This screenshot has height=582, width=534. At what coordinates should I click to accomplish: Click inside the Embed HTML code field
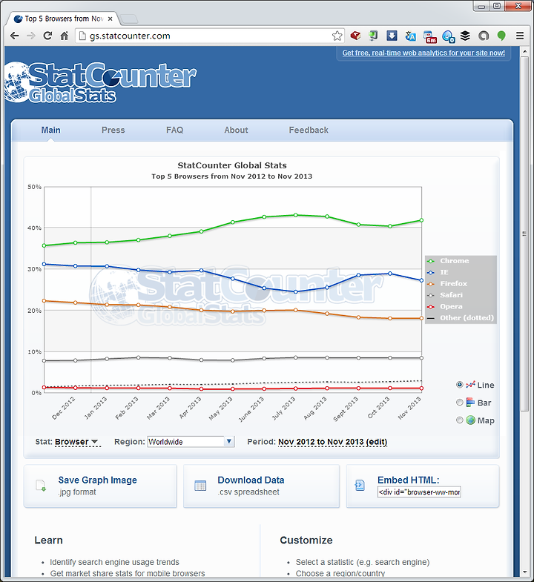419,492
